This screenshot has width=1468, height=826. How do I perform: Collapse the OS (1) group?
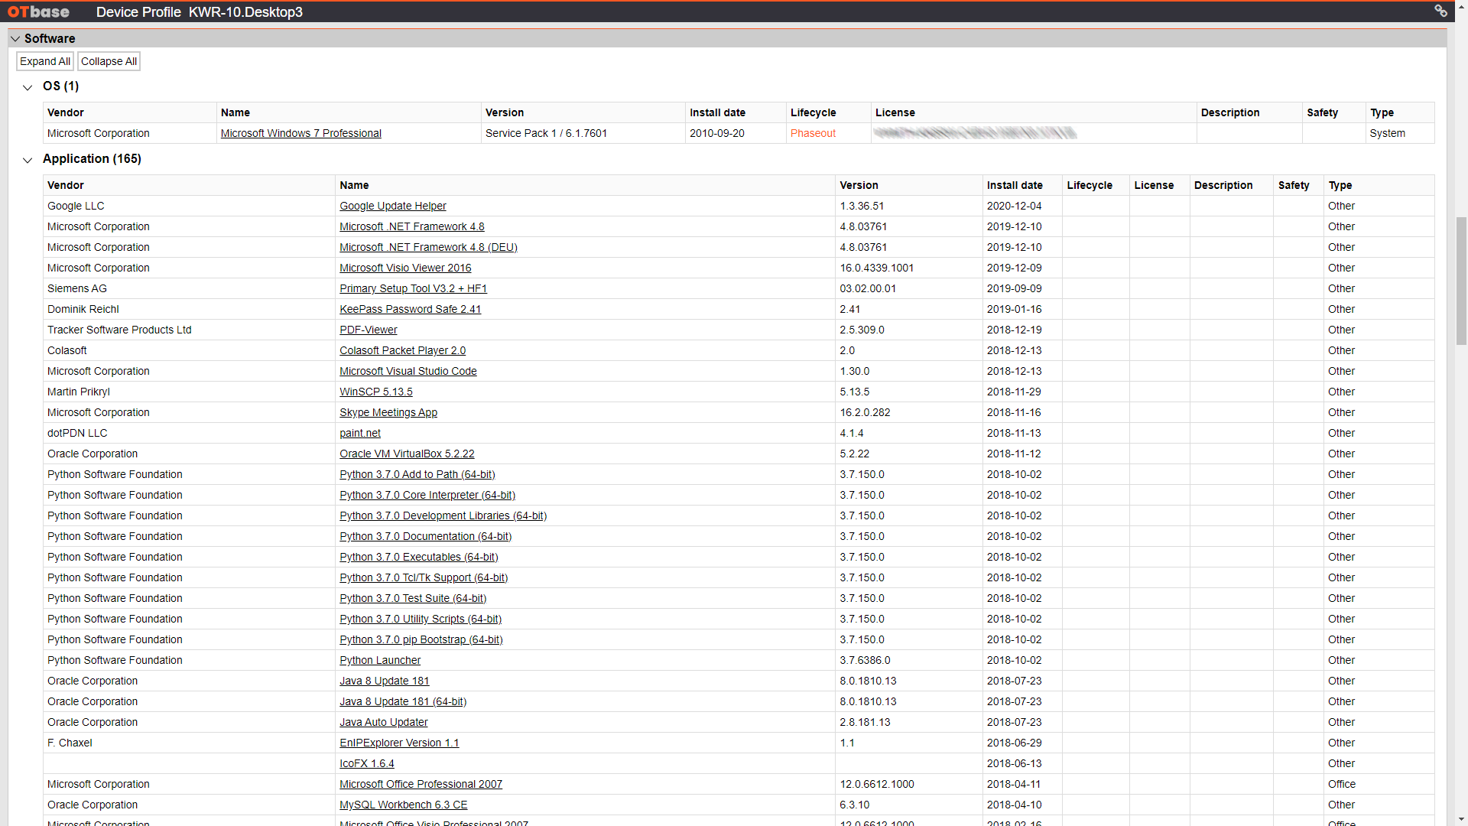coord(28,86)
